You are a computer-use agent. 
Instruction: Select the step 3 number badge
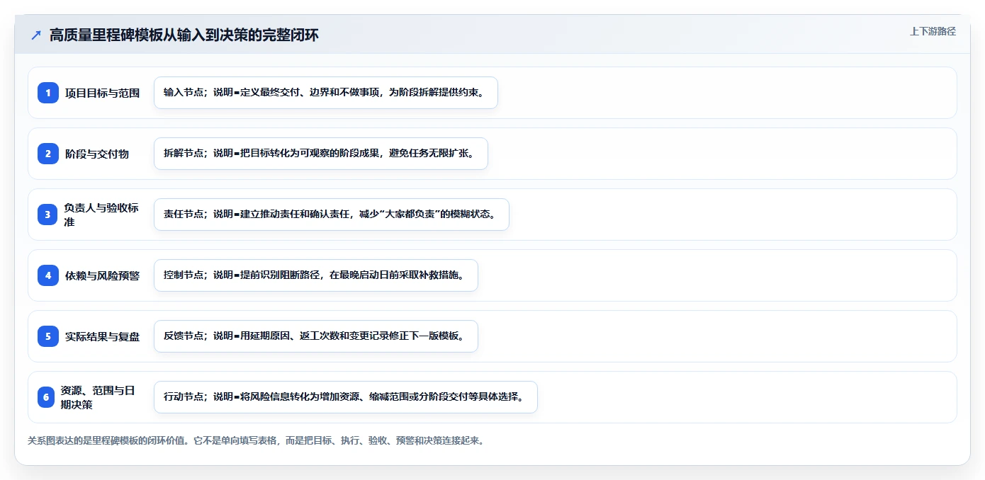[x=47, y=215]
